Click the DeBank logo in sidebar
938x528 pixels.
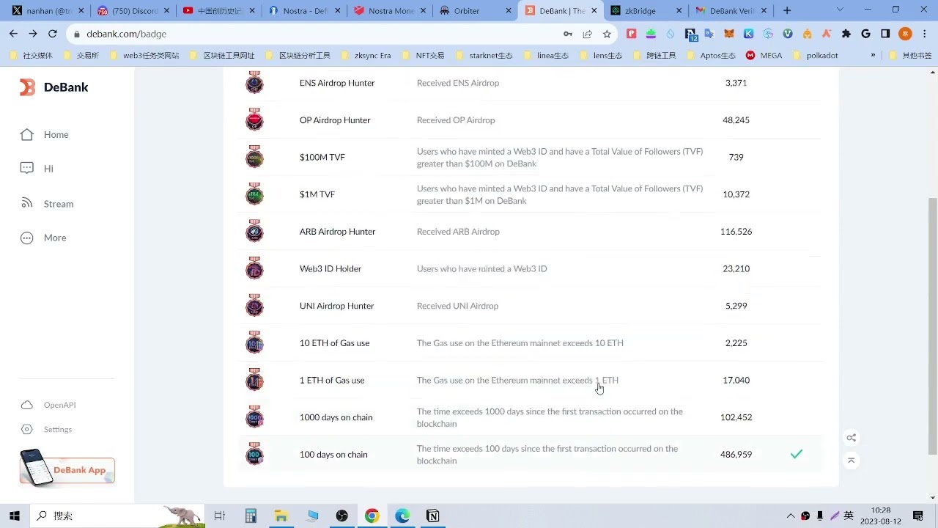[x=54, y=87]
